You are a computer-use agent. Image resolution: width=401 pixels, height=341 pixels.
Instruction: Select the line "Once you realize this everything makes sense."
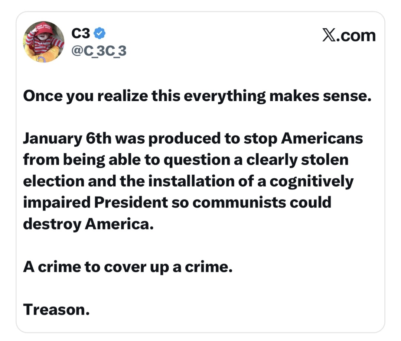(x=197, y=96)
